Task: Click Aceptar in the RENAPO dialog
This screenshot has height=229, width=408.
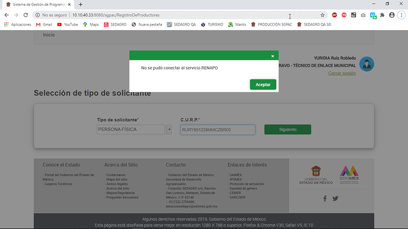Action: click(263, 85)
